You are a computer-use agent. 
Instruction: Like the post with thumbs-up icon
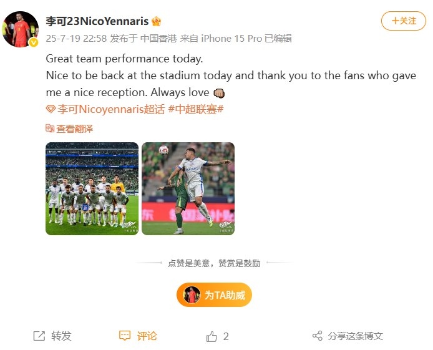[x=212, y=336]
